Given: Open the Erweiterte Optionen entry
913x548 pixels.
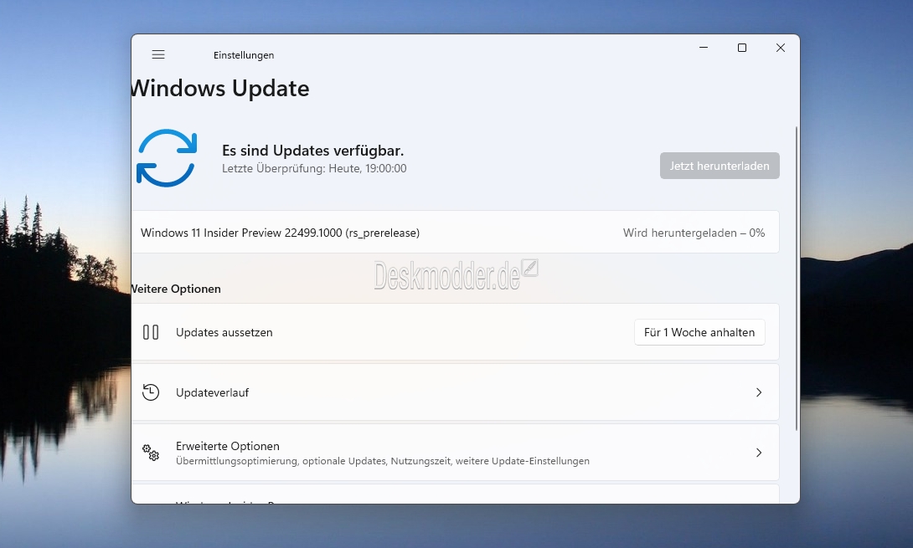Looking at the screenshot, I should point(456,453).
